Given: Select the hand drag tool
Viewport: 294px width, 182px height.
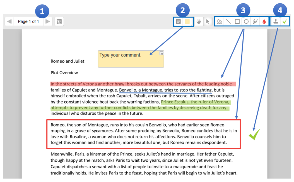Looking at the screenshot, I should [199, 21].
